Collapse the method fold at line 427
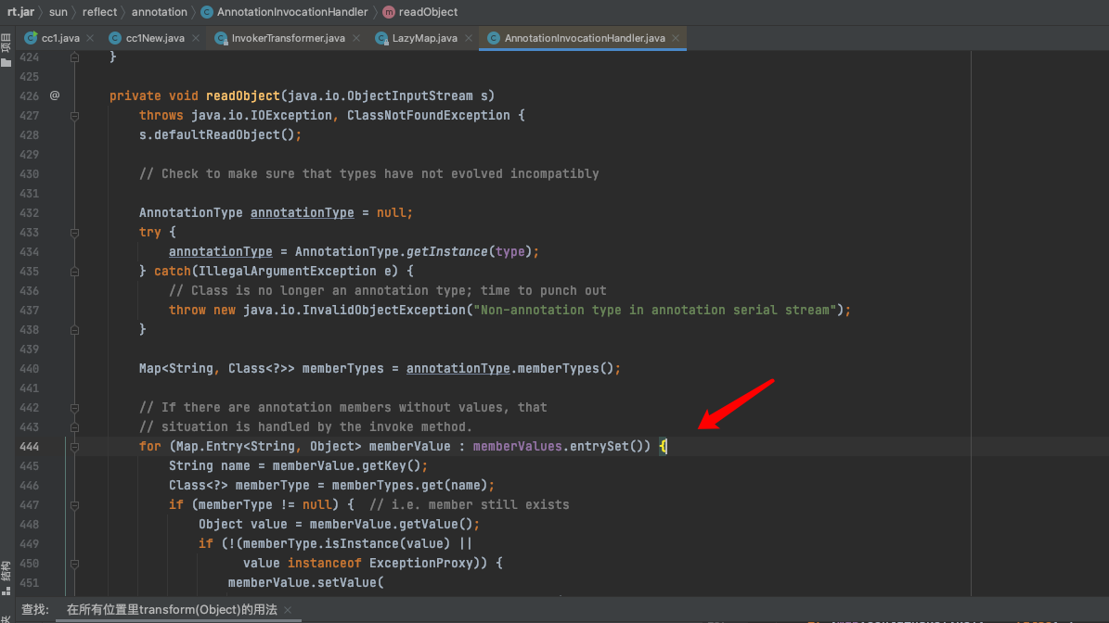 (74, 116)
